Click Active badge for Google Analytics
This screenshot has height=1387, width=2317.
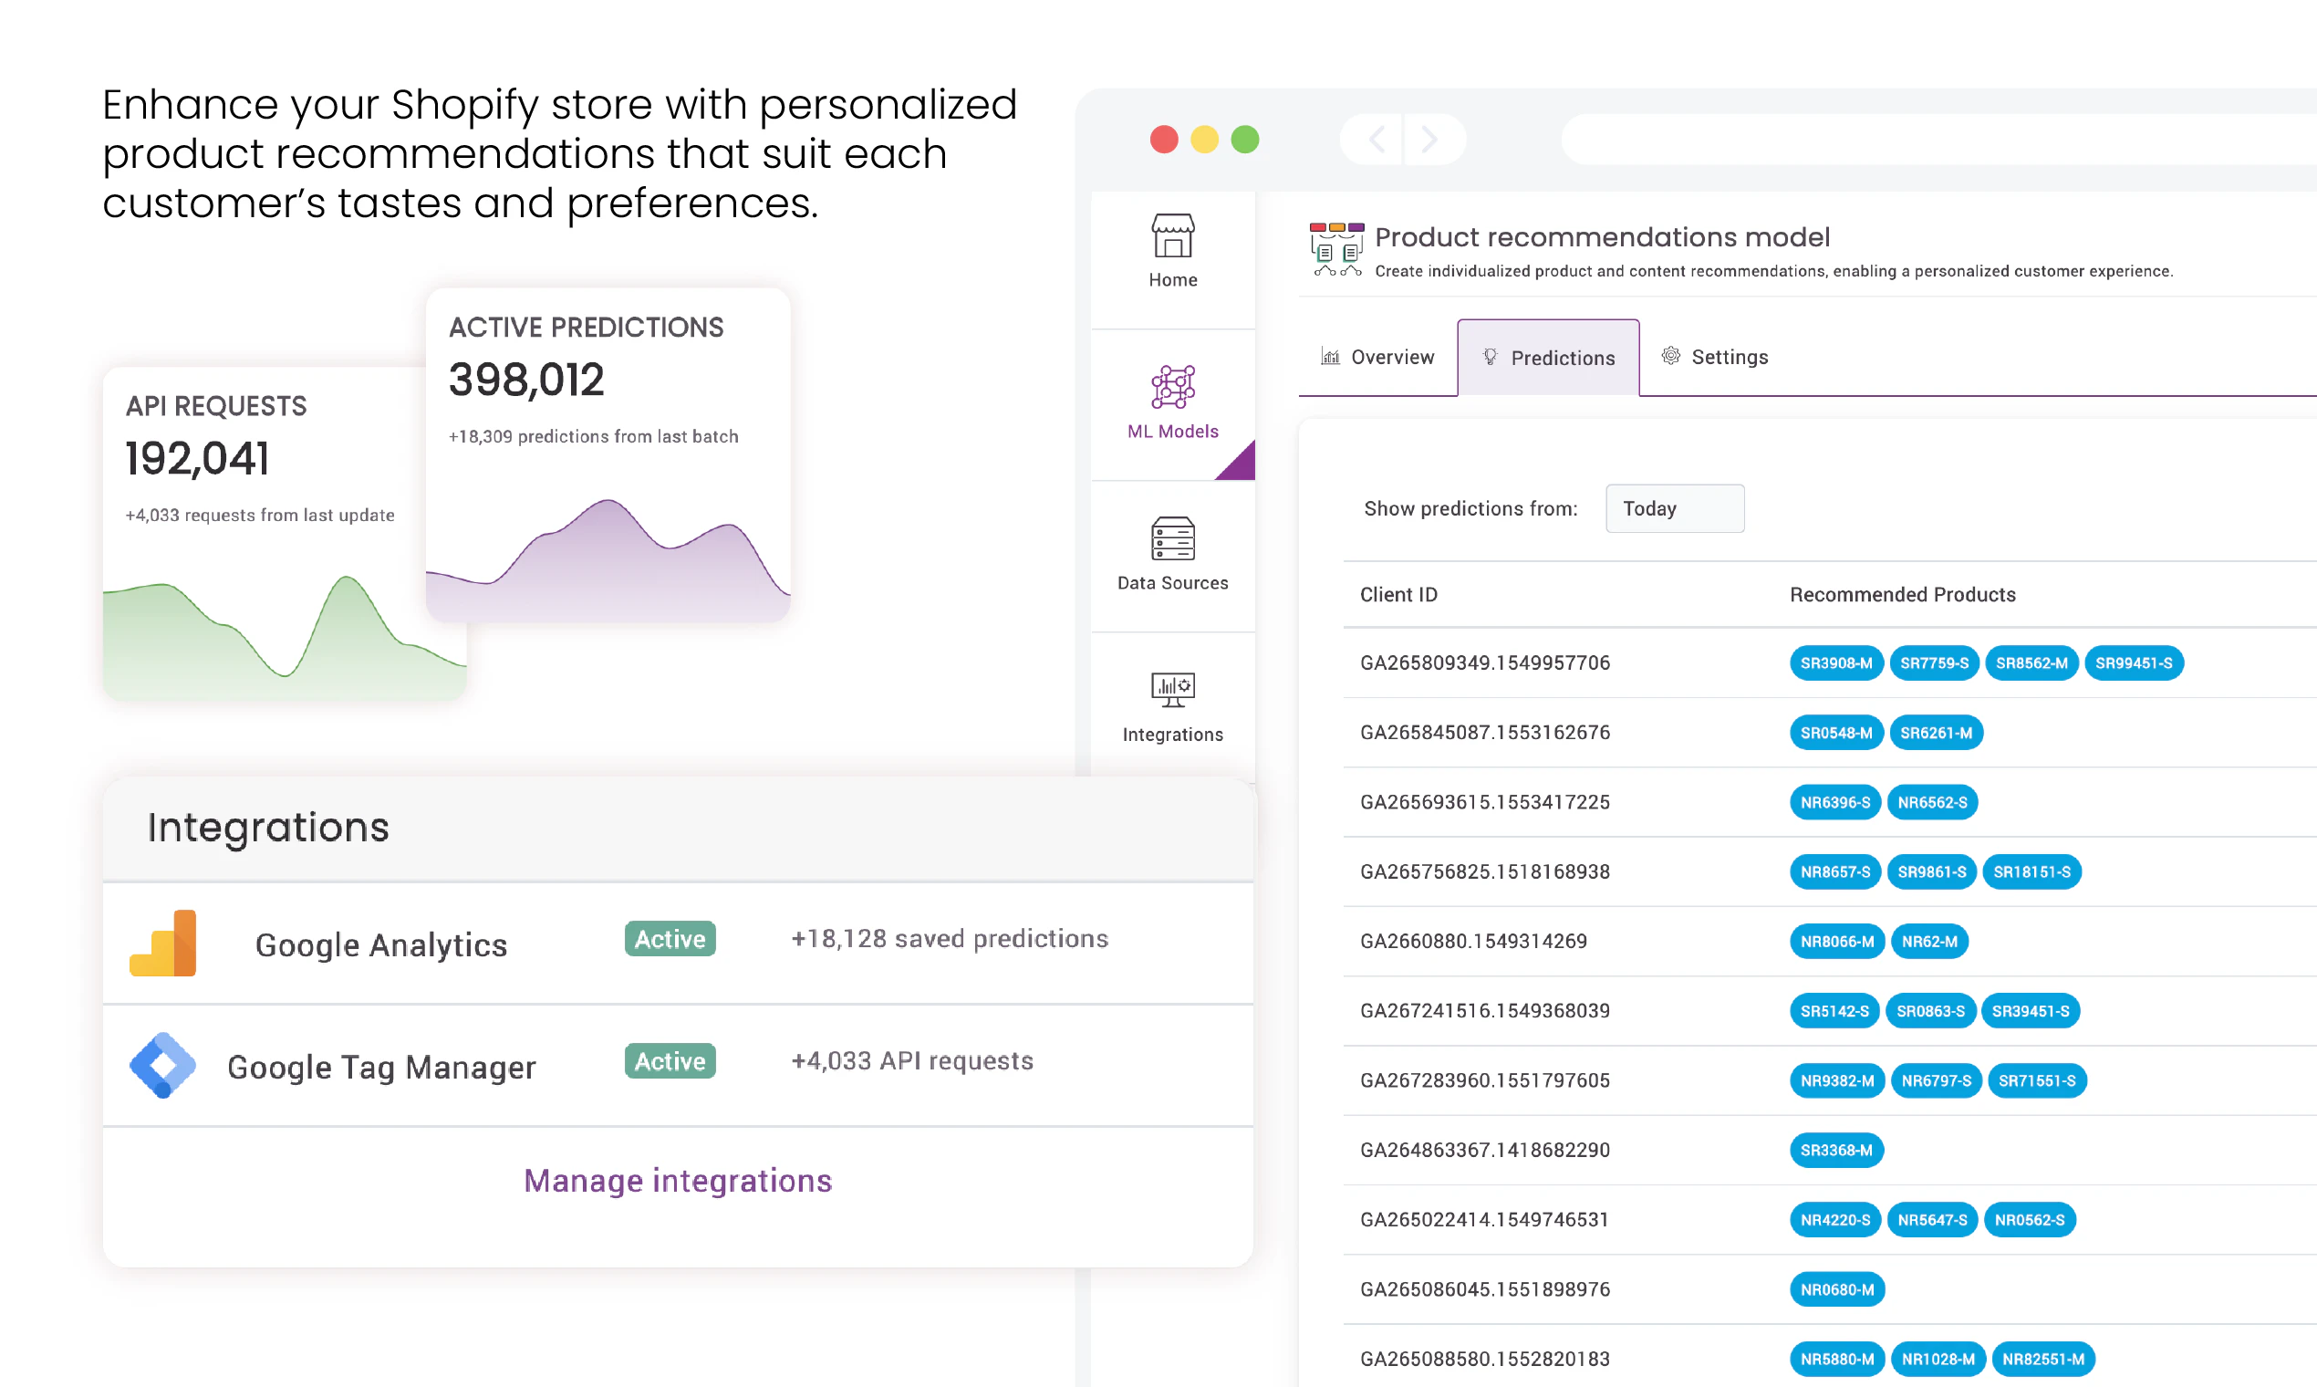point(670,938)
